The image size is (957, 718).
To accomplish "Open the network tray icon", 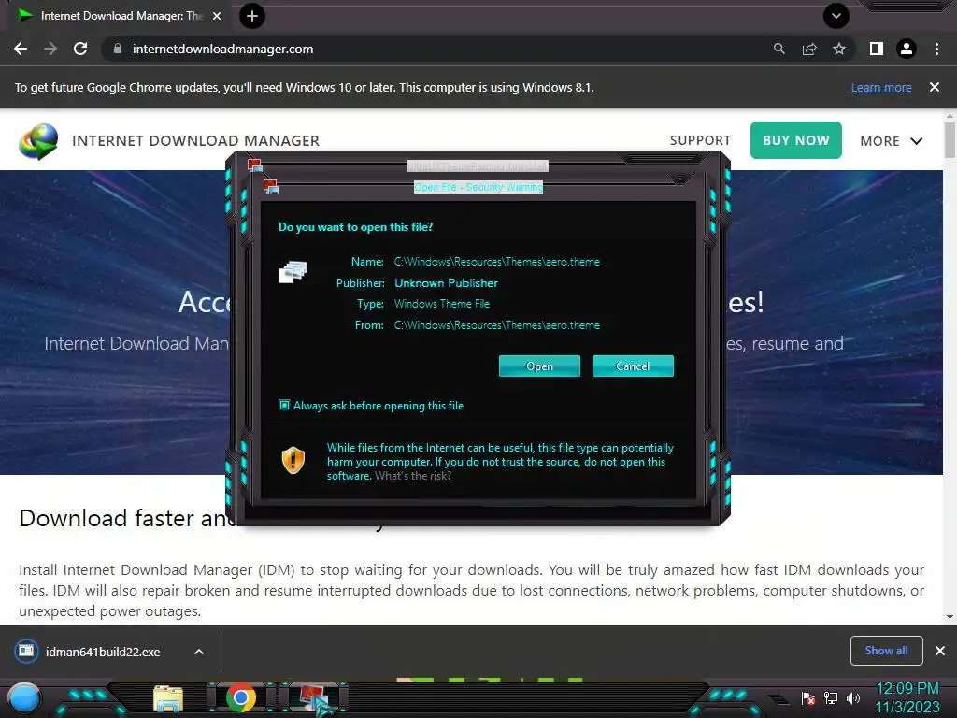I will [831, 698].
